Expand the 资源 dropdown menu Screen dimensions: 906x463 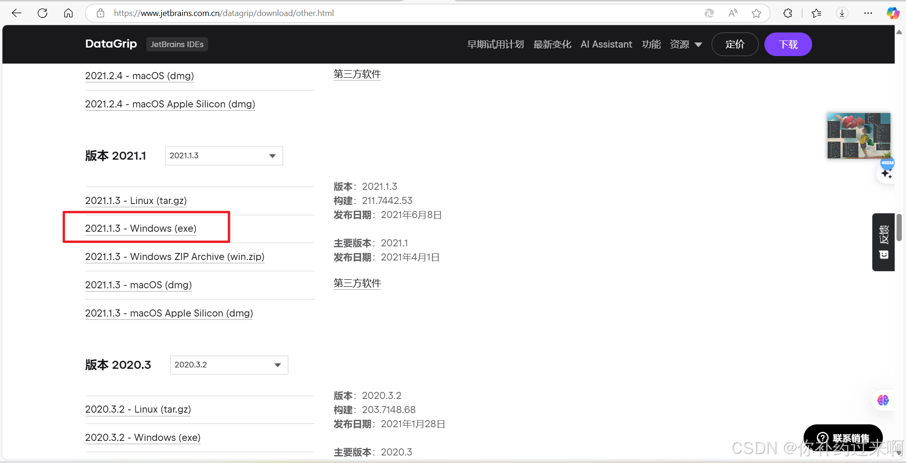tap(686, 44)
